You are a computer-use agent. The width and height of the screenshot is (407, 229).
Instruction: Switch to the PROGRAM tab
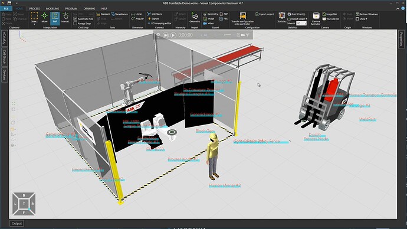coord(71,9)
